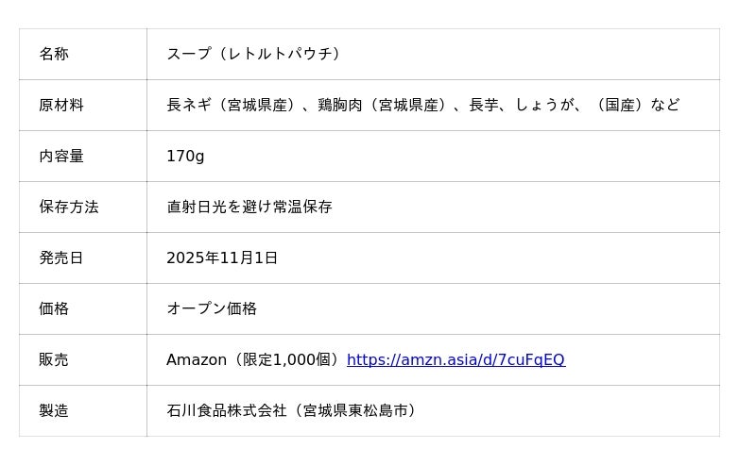The height and width of the screenshot is (465, 756).
Task: Click the 石川食品株式会社 manufacturer name
Action: point(226,410)
